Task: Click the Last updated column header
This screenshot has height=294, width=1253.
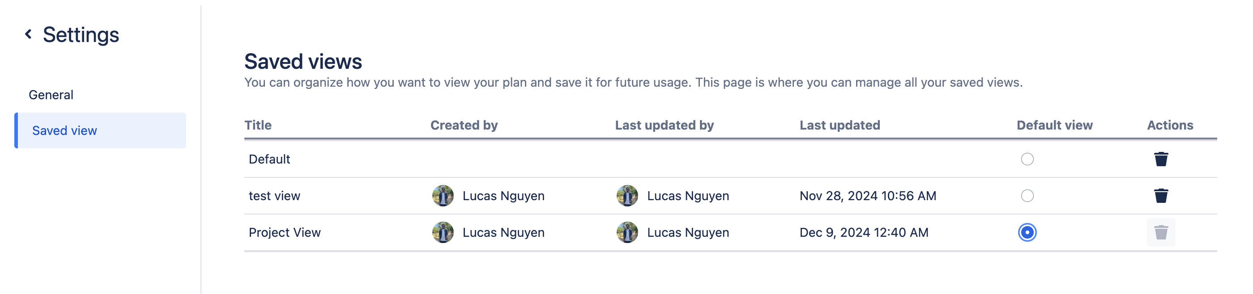Action: tap(840, 126)
